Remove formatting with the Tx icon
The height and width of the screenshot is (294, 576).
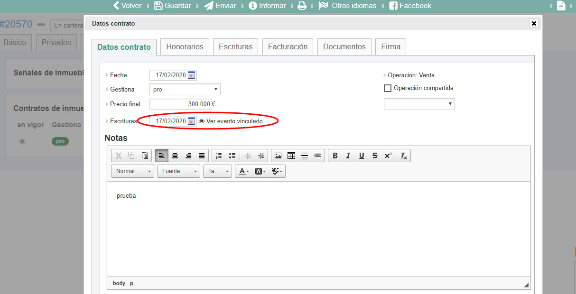(404, 156)
